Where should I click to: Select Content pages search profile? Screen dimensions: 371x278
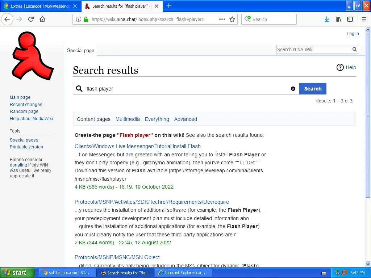(93, 119)
